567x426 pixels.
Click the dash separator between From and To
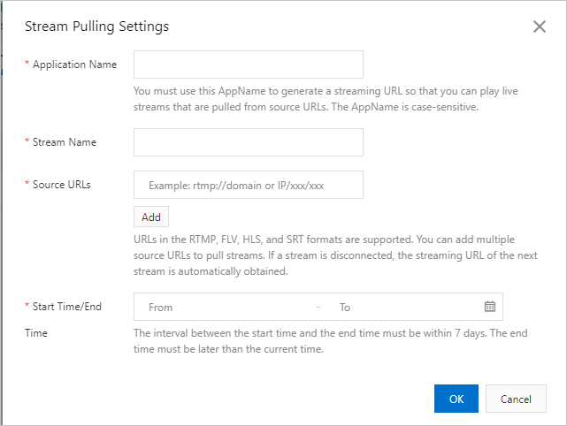(318, 307)
